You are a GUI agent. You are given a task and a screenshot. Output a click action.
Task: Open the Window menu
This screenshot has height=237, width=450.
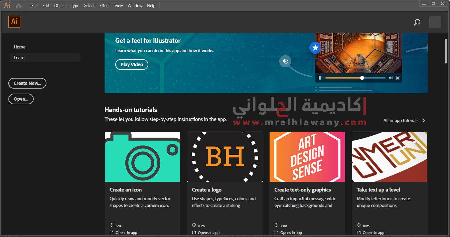[x=135, y=6]
